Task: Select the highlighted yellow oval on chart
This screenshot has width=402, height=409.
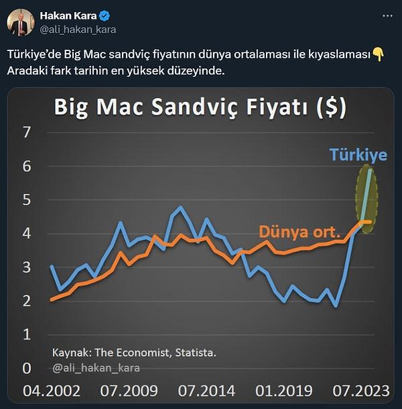Action: coord(366,199)
